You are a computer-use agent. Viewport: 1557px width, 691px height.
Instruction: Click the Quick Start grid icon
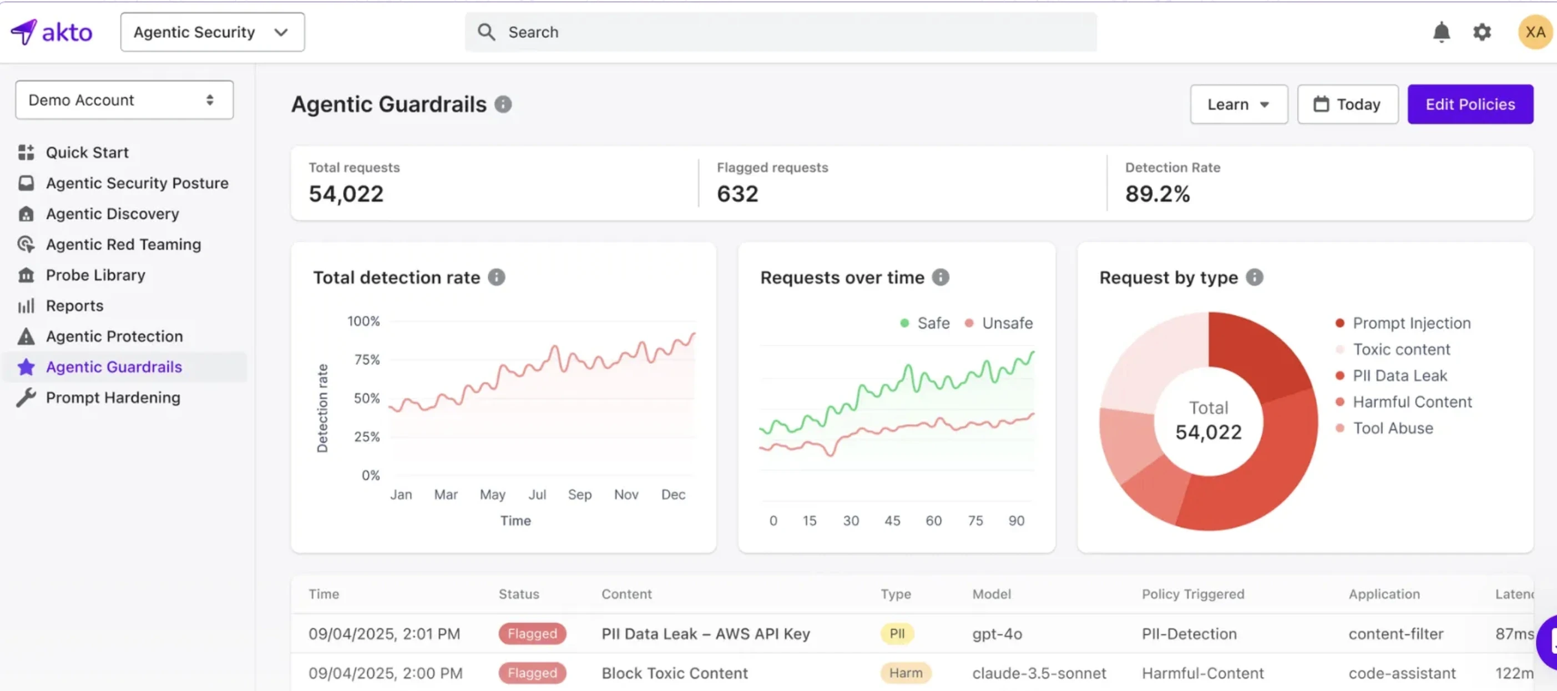coord(26,152)
